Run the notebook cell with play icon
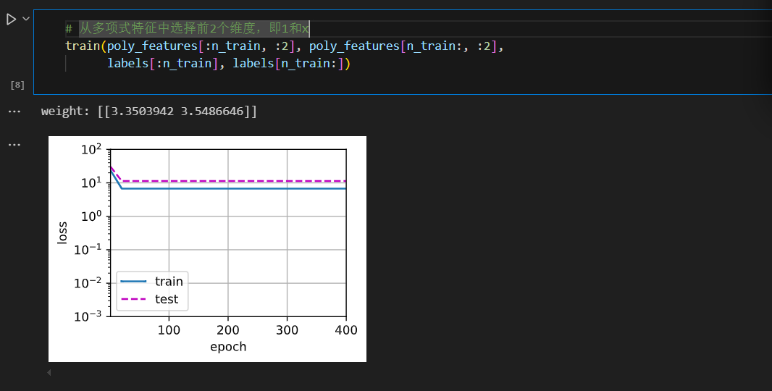The image size is (772, 391). tap(11, 20)
